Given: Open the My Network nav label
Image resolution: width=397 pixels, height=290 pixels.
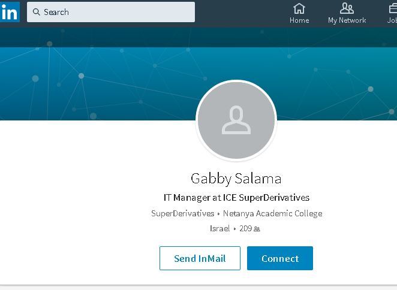Looking at the screenshot, I should point(347,20).
